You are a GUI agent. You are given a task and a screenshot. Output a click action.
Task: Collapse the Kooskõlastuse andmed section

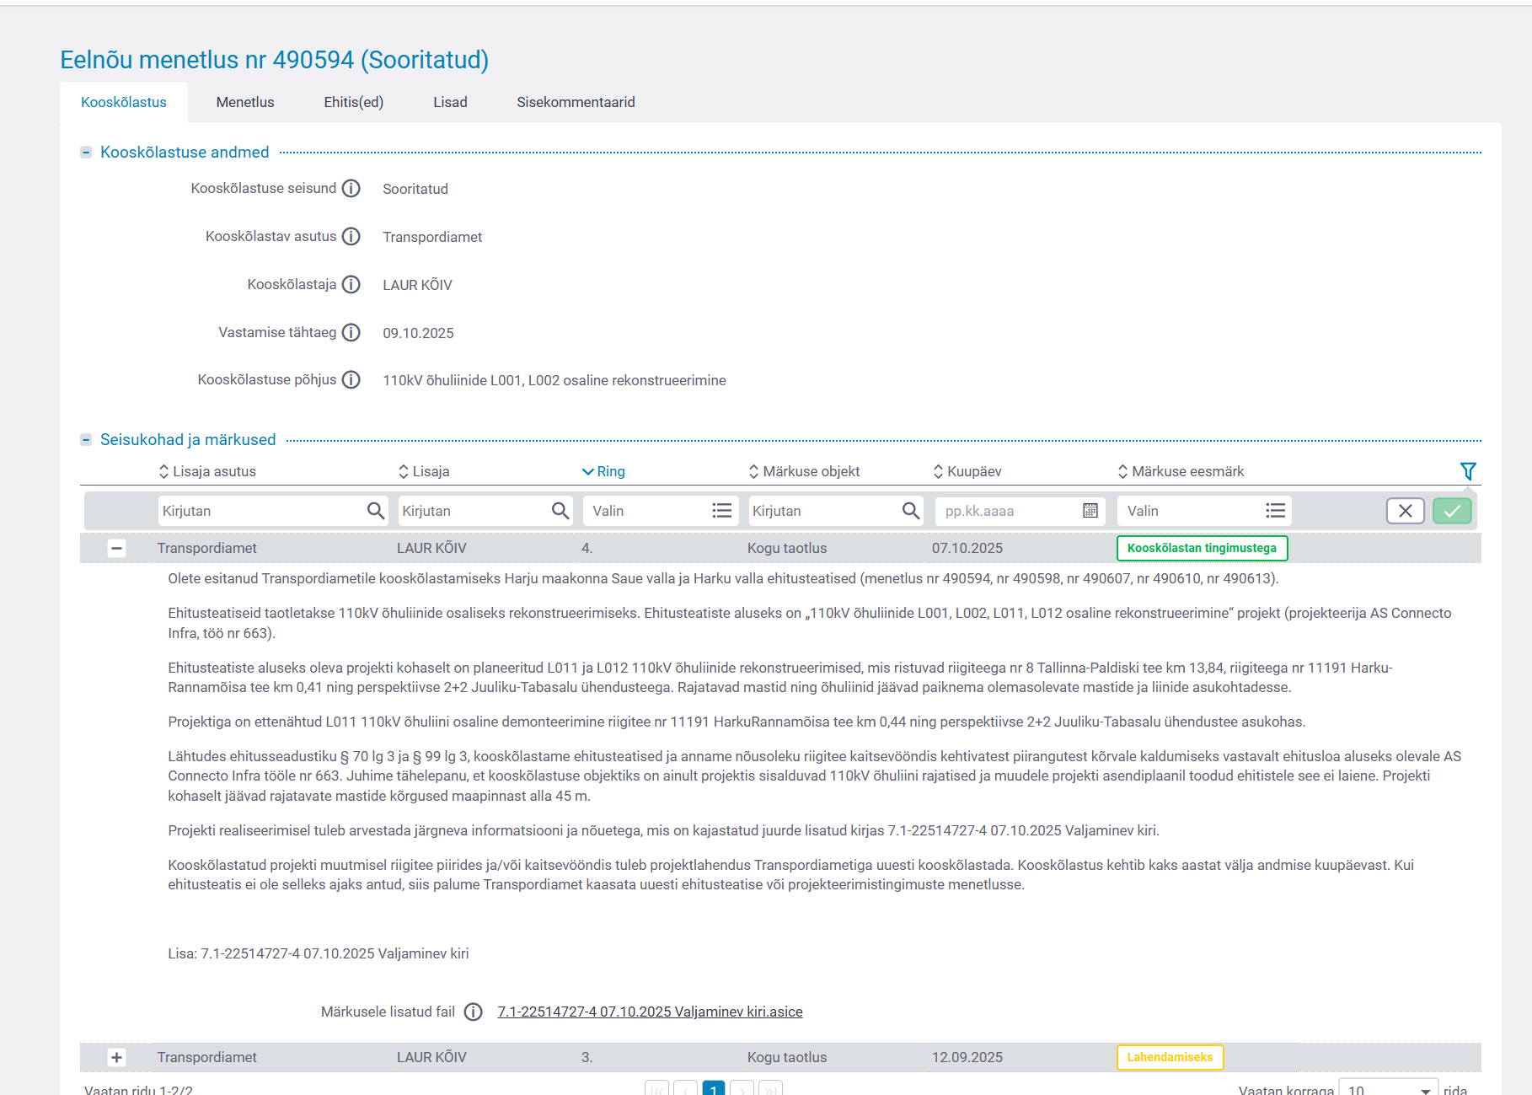point(86,153)
